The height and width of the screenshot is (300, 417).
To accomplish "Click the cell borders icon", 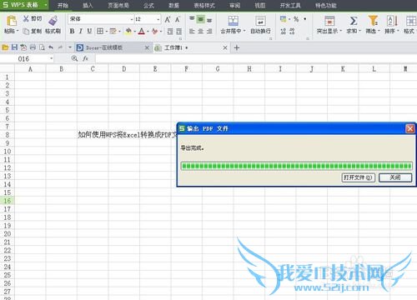I will coord(100,31).
